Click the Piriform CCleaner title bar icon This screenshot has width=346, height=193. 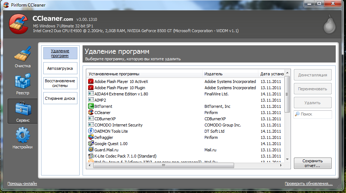click(6, 5)
